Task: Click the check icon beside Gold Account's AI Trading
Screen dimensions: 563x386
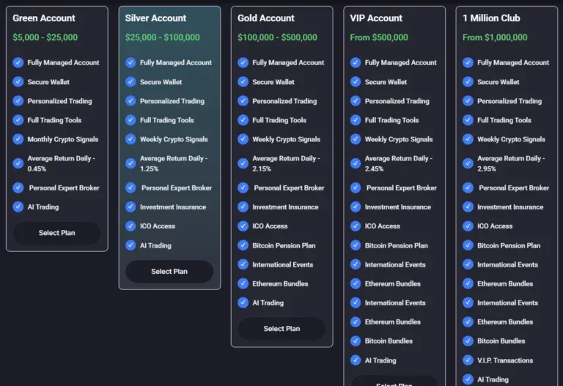Action: tap(243, 303)
